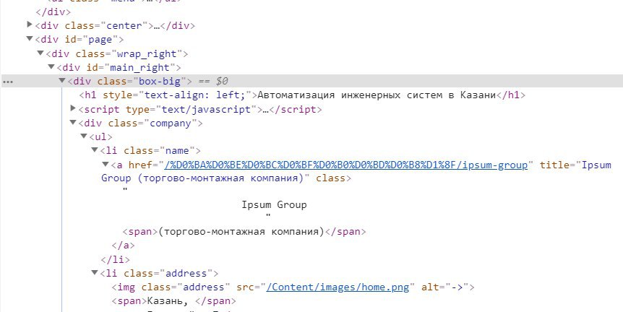623x312 pixels.
Task: Click the "main_right" id value
Action: (x=139, y=67)
